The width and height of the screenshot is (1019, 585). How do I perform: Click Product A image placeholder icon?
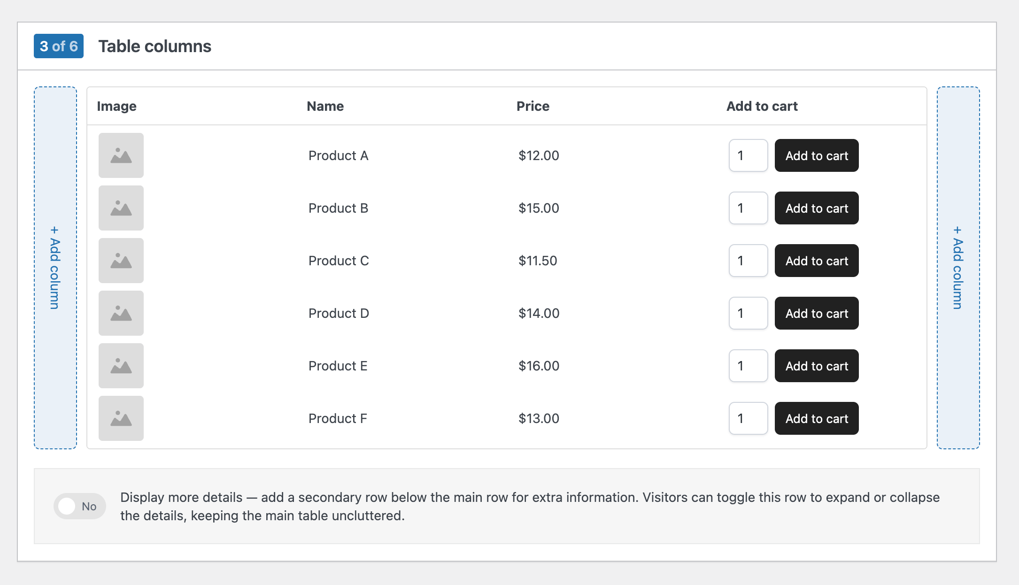121,155
